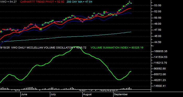The width and height of the screenshot is (183, 97).
Task: Click the 52.00 price axis value
Action: (x=158, y=12)
